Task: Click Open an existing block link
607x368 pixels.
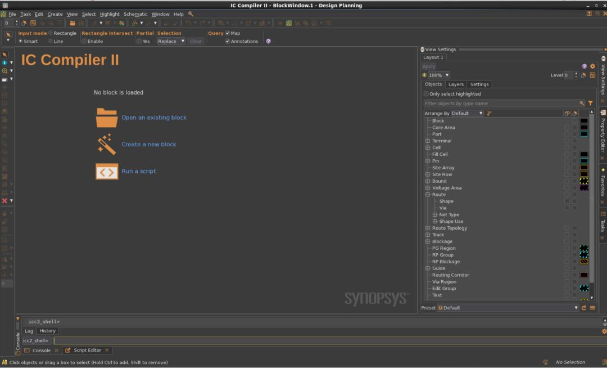Action: click(154, 118)
